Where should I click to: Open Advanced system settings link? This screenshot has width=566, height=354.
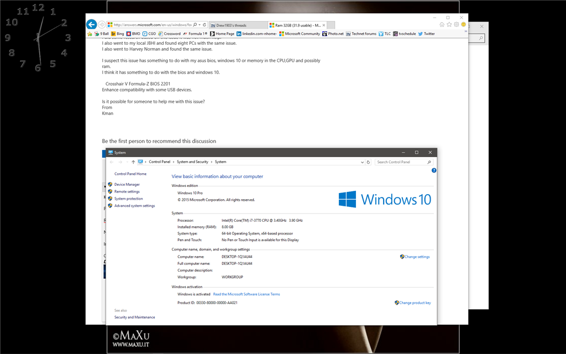tap(135, 206)
